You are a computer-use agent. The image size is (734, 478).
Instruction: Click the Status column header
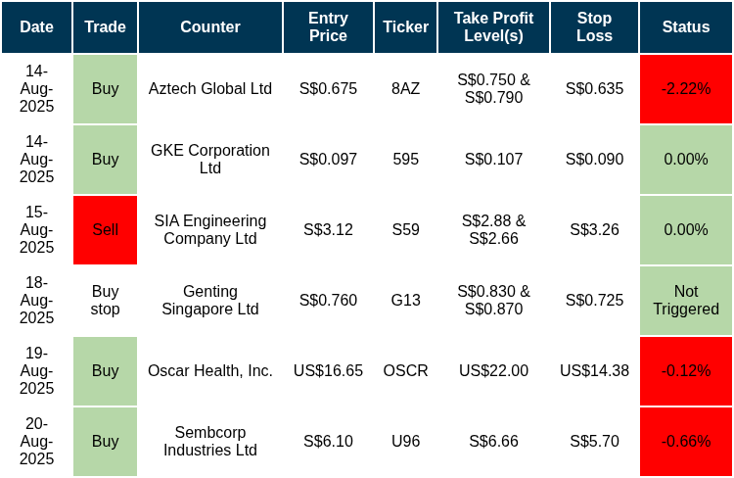(x=685, y=27)
